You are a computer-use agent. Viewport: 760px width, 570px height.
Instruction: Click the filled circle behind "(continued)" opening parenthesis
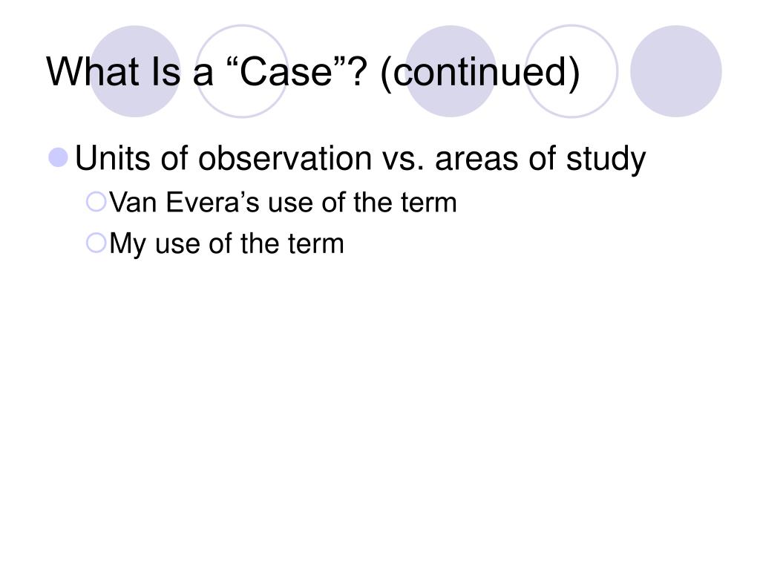(x=451, y=71)
